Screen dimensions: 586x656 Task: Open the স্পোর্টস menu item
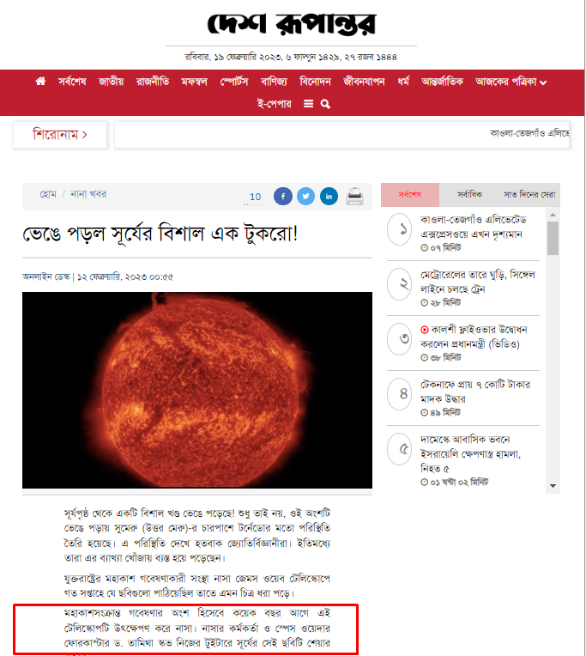click(234, 82)
